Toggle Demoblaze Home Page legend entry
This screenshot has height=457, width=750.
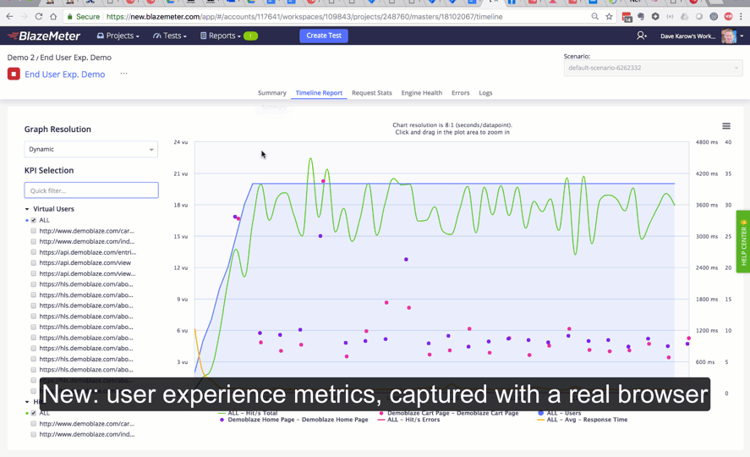click(x=293, y=420)
